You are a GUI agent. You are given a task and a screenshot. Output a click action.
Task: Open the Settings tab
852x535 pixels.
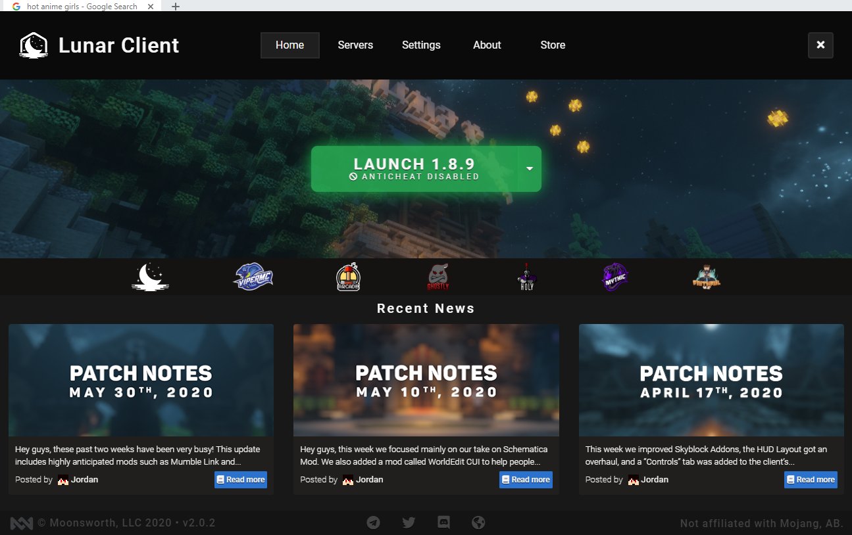click(421, 45)
